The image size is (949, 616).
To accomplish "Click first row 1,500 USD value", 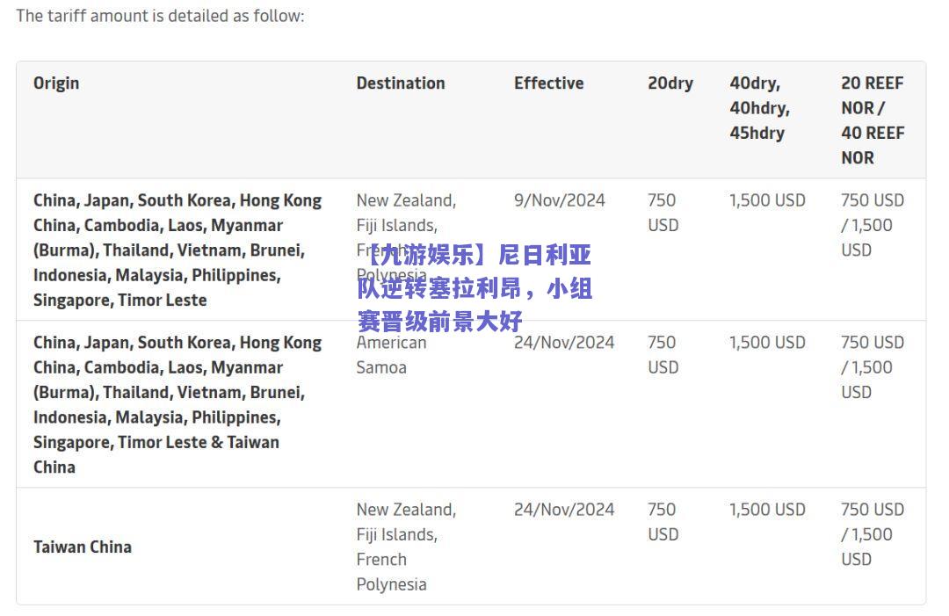I will click(767, 200).
